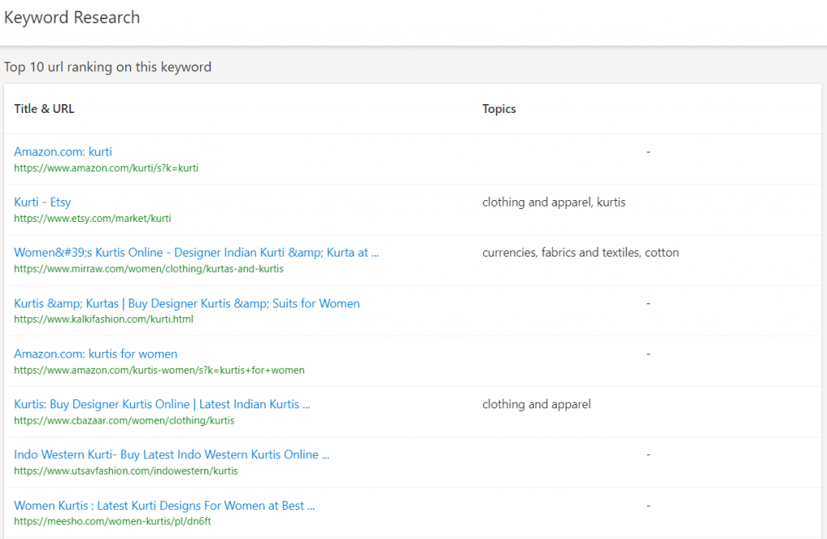The width and height of the screenshot is (827, 539).
Task: Open the 'Women Kurtis : Latest Kurti Designs' title
Action: [164, 506]
